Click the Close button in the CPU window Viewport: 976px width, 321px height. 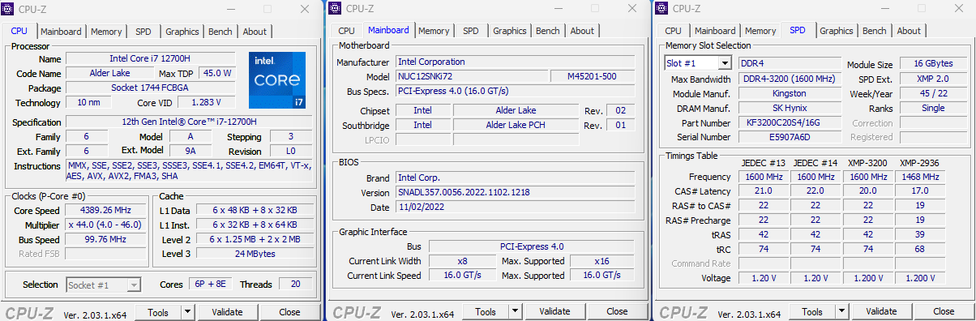pos(289,311)
